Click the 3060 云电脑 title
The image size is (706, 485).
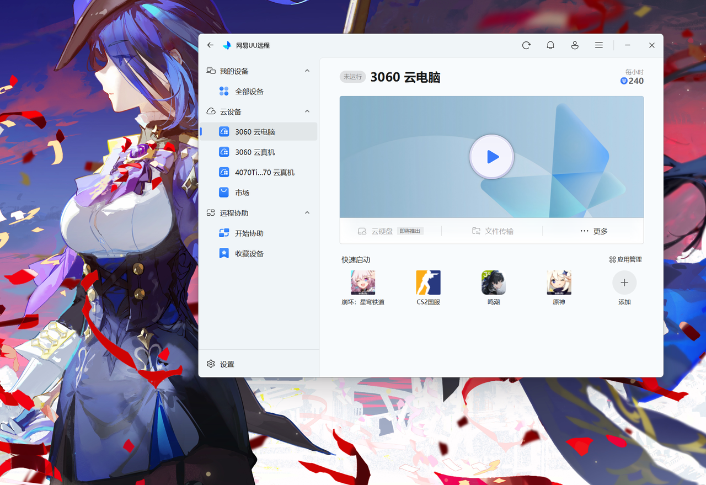coord(405,77)
